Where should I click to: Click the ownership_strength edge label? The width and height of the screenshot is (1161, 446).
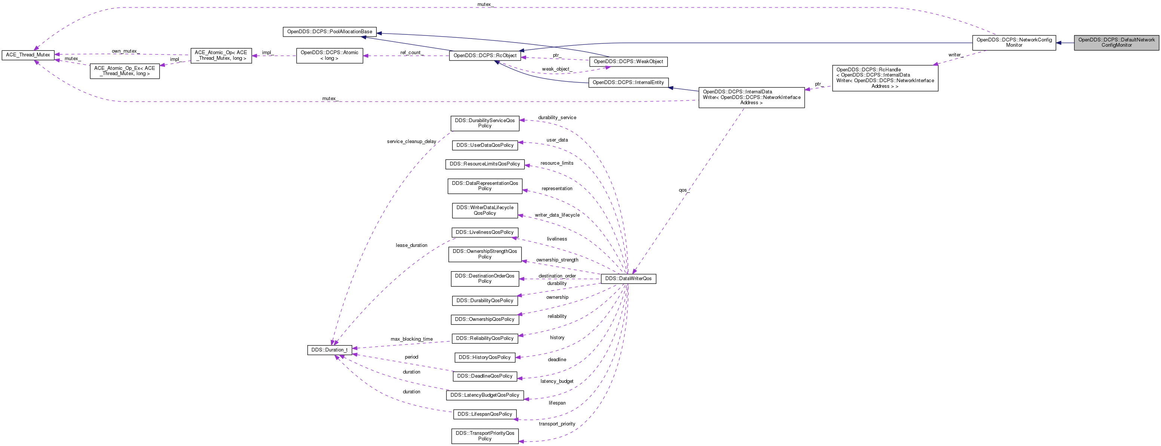click(557, 260)
